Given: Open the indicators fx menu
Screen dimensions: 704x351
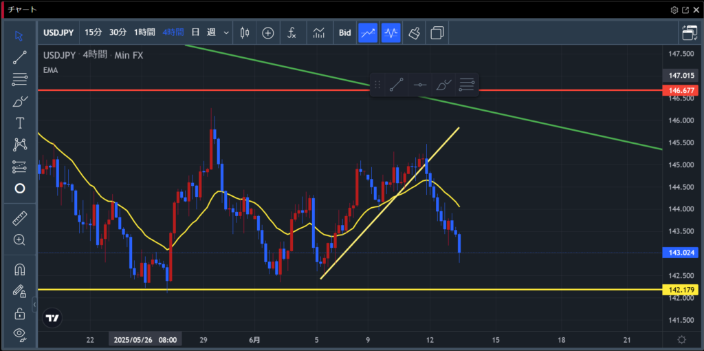Looking at the screenshot, I should coord(291,33).
